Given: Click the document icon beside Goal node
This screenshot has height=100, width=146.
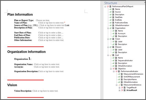Looking at the screenshot, I should click(x=113, y=55).
